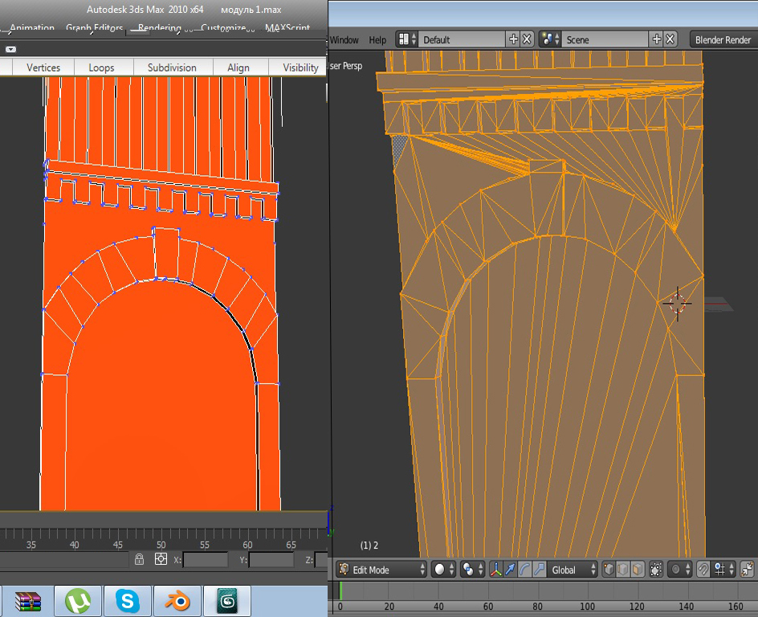Open the Edit Mode dropdown
This screenshot has width=758, height=617.
[381, 570]
